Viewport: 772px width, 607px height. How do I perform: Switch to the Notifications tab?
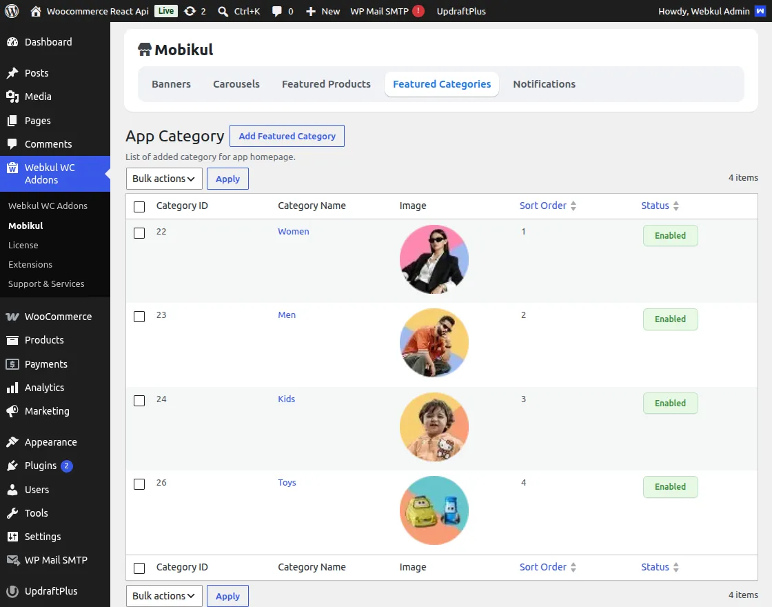(x=544, y=84)
